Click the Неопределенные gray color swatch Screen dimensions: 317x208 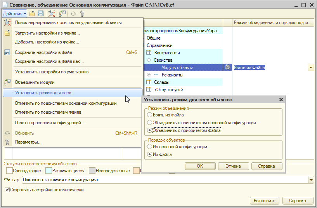pyautogui.click(x=92, y=171)
